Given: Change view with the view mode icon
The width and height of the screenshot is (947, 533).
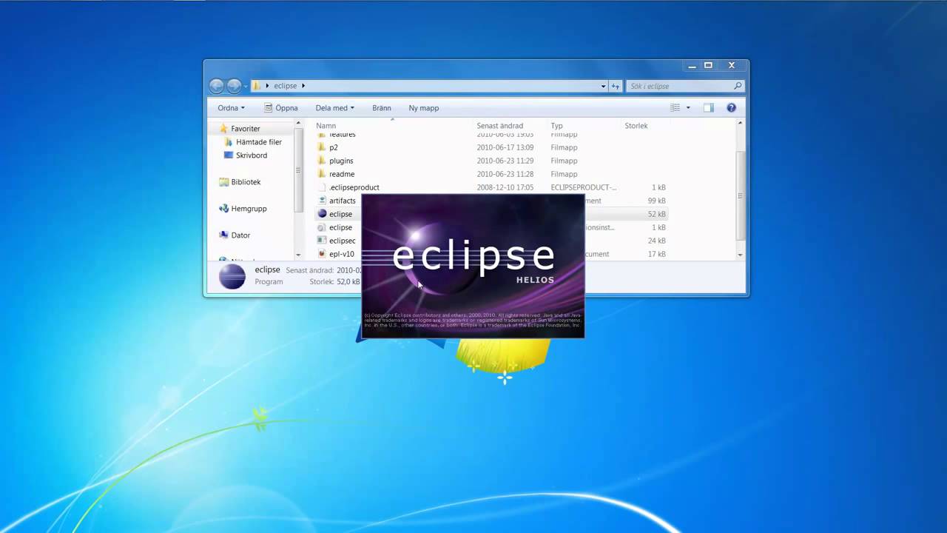Looking at the screenshot, I should tap(675, 108).
